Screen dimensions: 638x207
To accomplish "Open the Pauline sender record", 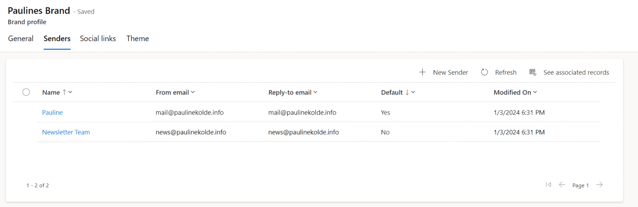I will click(x=52, y=112).
